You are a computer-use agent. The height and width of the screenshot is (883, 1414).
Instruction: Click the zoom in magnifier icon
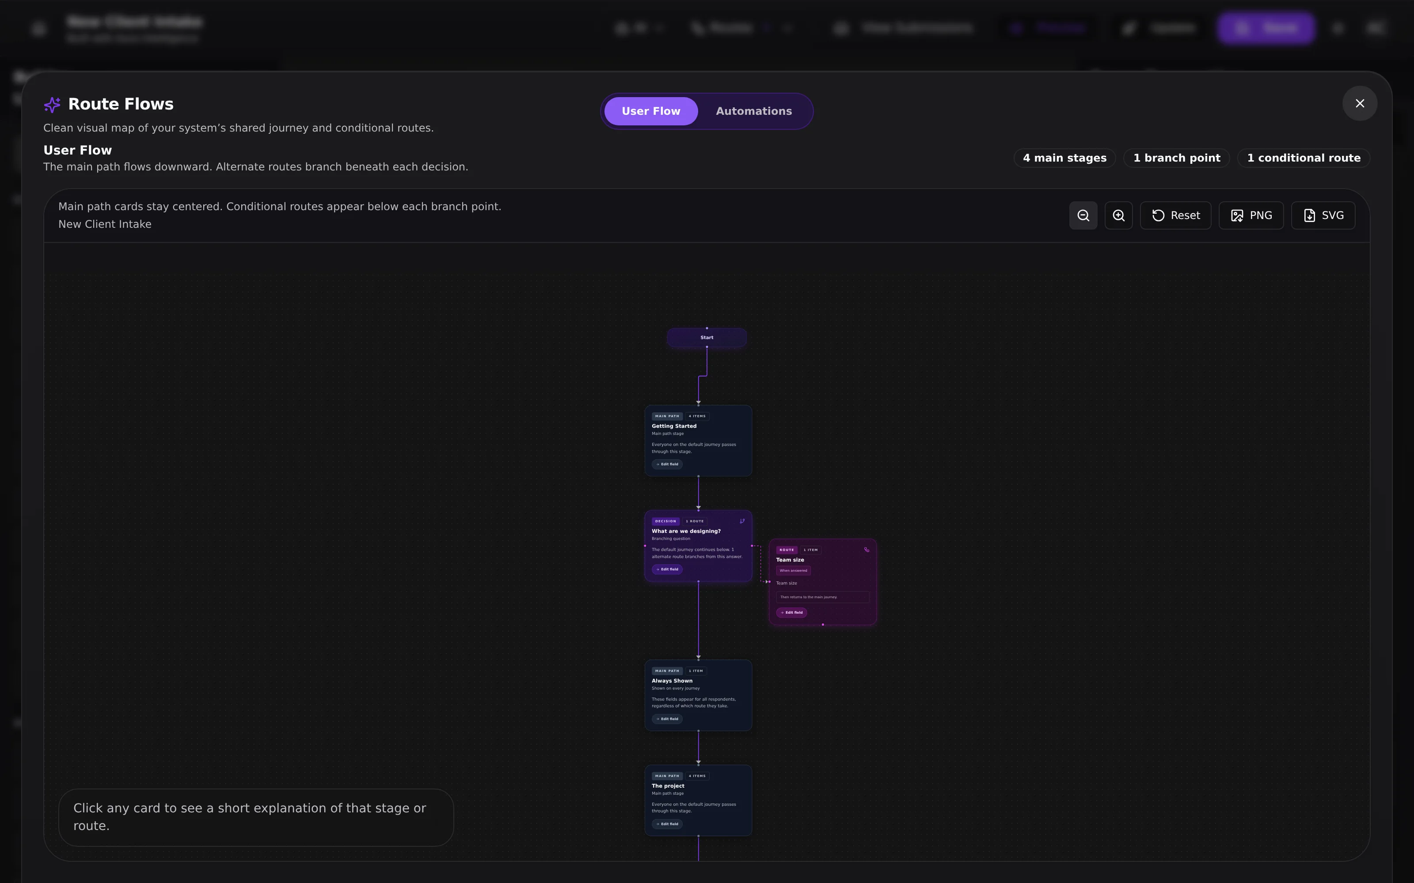coord(1118,215)
